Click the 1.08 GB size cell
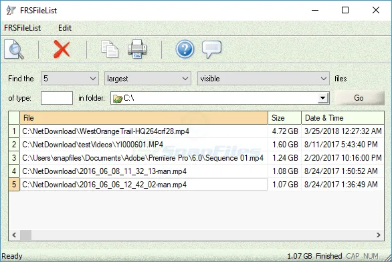392x262 pixels. (285, 171)
